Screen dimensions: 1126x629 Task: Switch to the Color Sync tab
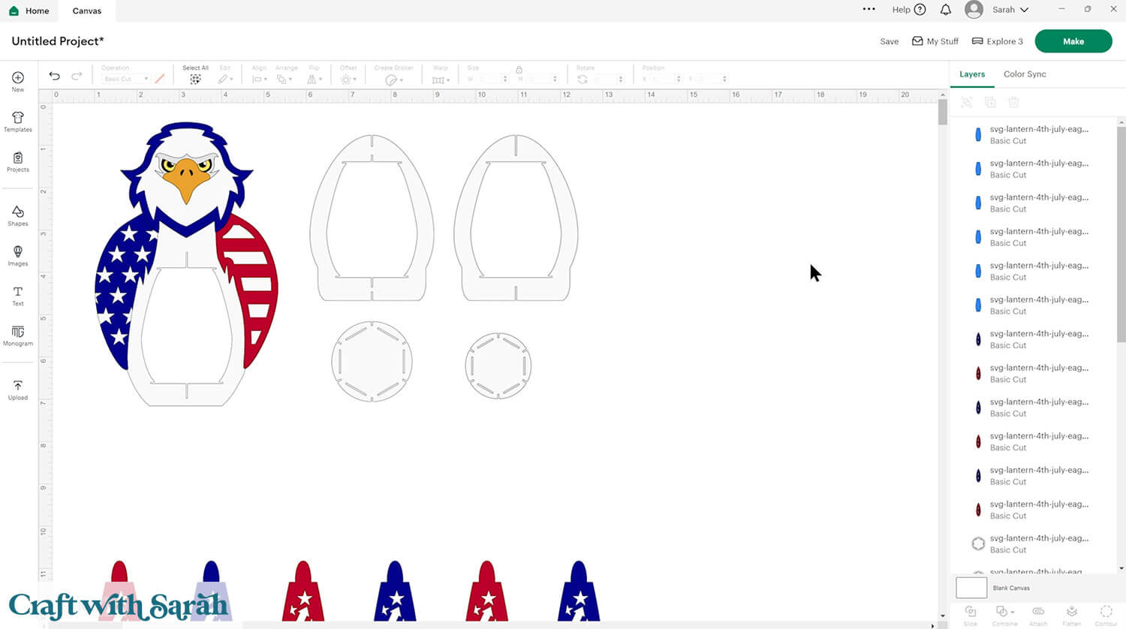pos(1025,74)
